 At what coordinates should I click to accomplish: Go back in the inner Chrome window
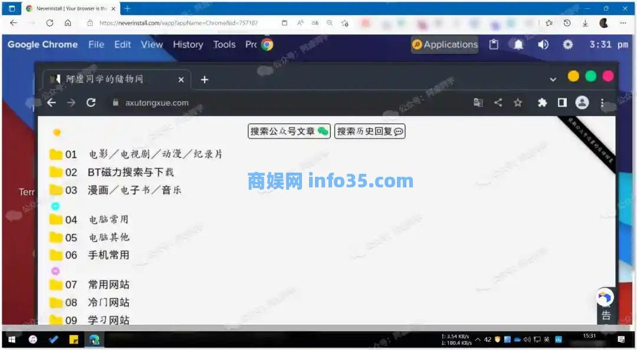(51, 103)
